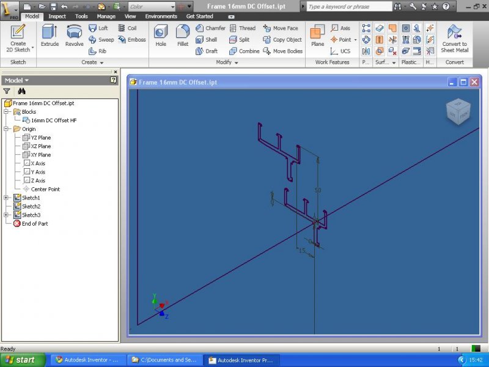Click the ViewCube in the viewport
The width and height of the screenshot is (489, 367).
tap(458, 112)
